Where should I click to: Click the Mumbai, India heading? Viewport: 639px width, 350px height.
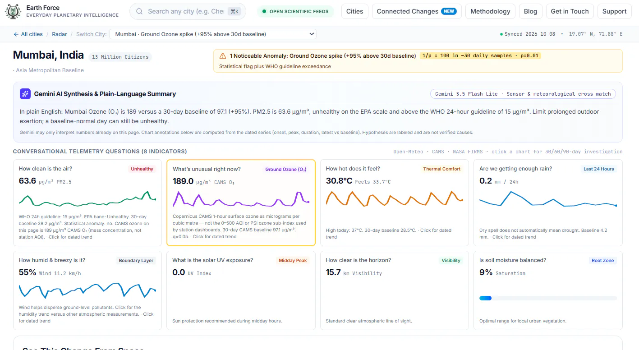(48, 55)
